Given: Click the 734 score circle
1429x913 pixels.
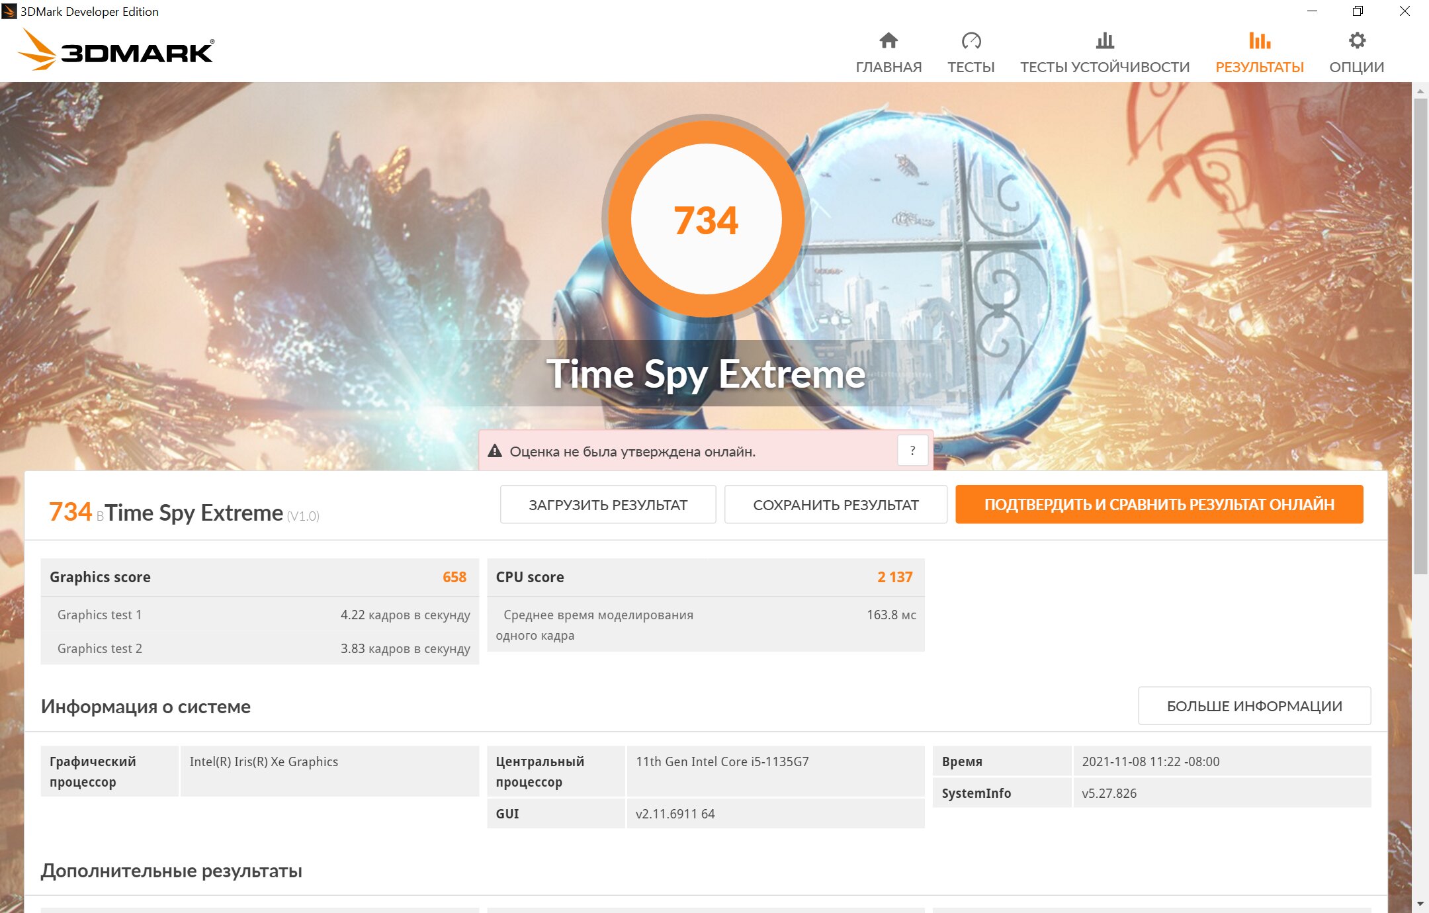Looking at the screenshot, I should [x=706, y=220].
